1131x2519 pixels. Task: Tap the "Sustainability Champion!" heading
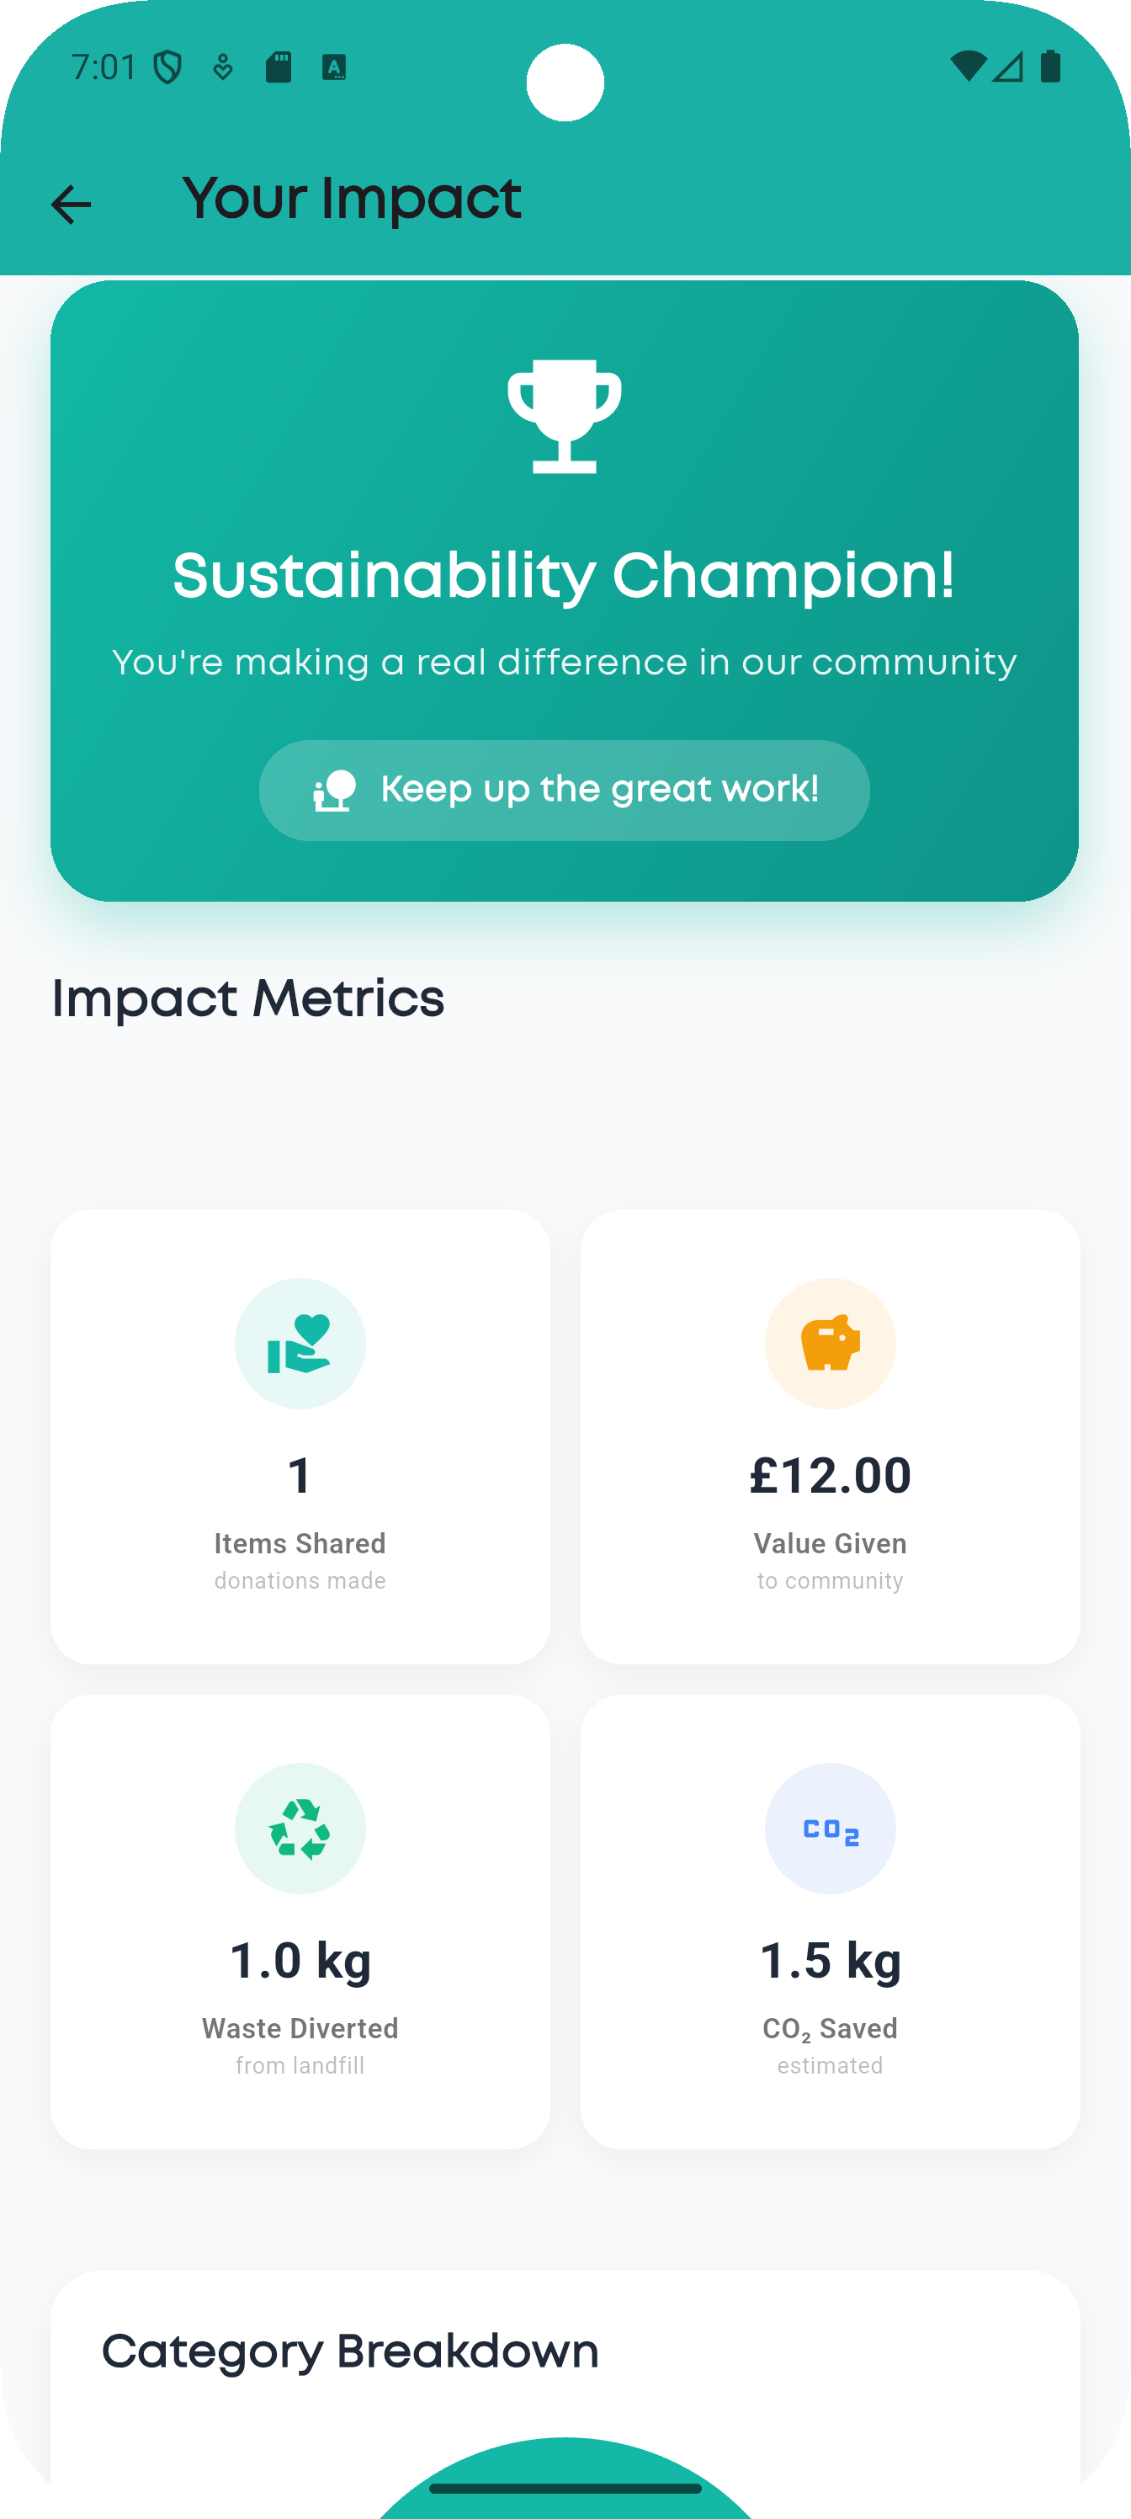click(x=564, y=575)
